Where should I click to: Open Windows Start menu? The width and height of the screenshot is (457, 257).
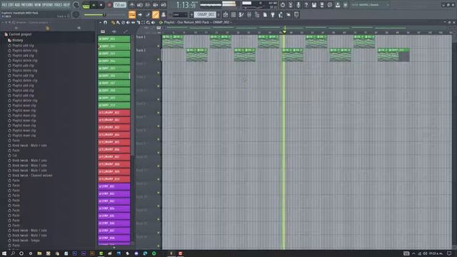pyautogui.click(x=4, y=253)
